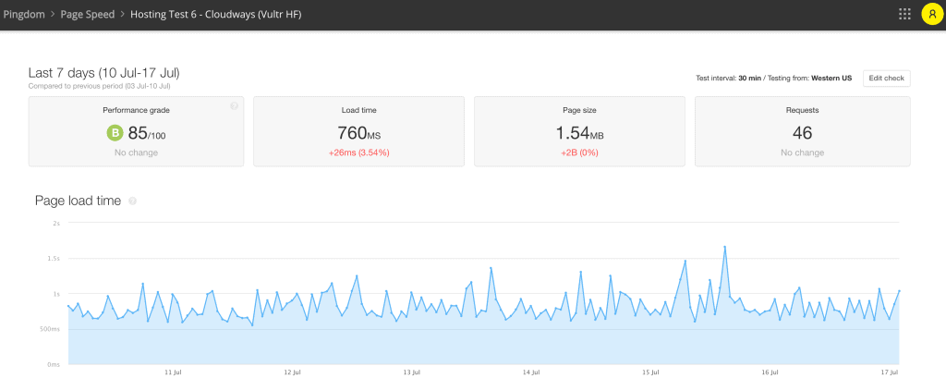Screen dimensions: 946x390
Task: Click the Last 7 days heading
Action: coord(103,73)
